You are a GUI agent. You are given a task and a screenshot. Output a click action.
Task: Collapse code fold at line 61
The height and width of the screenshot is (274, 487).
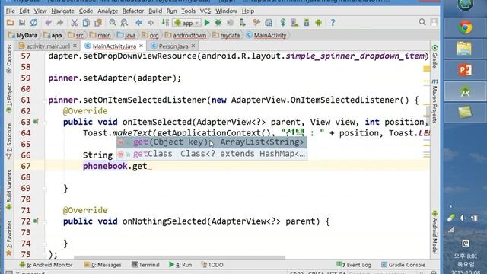(44, 100)
